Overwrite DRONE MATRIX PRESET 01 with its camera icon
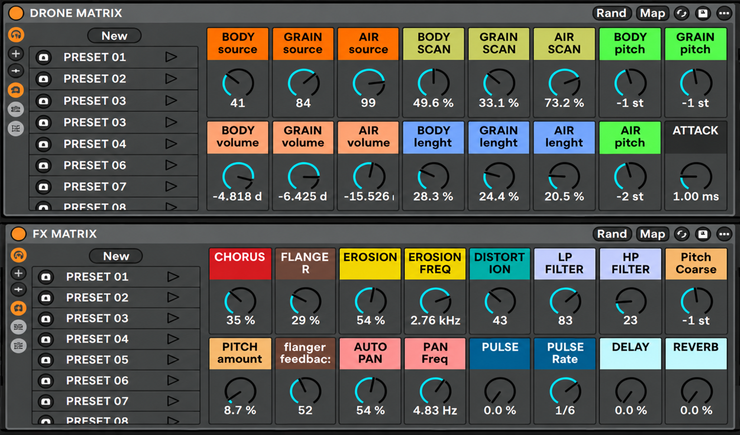 click(43, 57)
